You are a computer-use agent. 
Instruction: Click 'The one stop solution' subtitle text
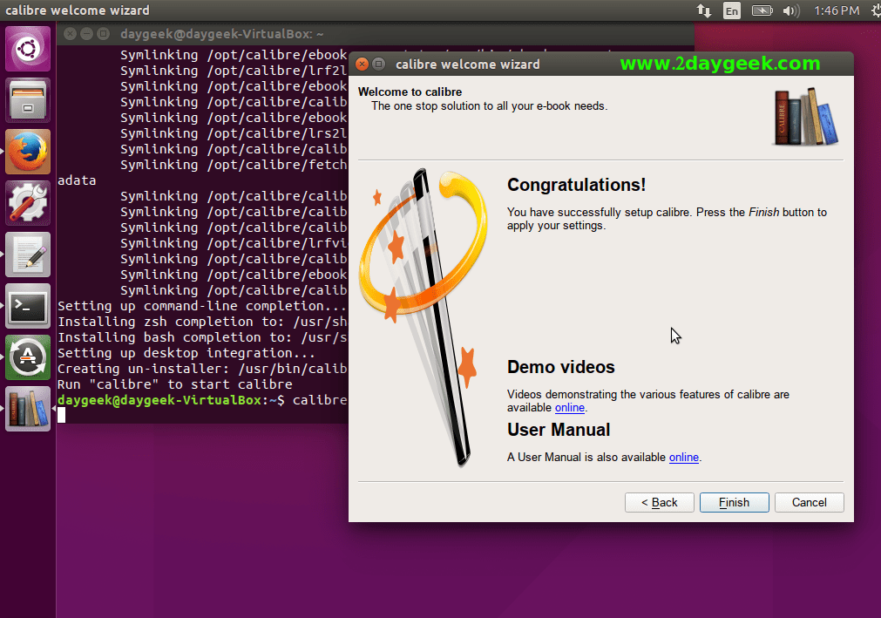pyautogui.click(x=490, y=106)
